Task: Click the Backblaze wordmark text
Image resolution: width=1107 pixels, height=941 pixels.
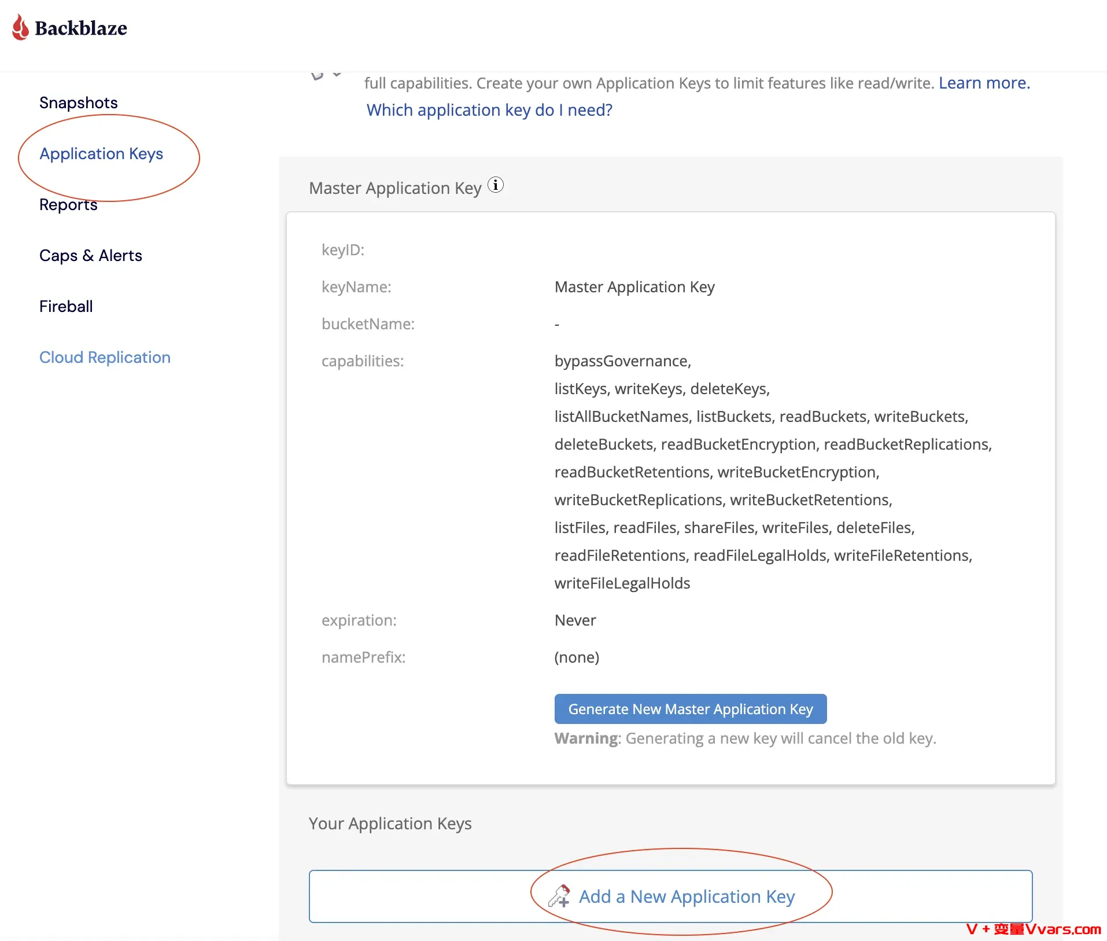Action: pos(81,28)
